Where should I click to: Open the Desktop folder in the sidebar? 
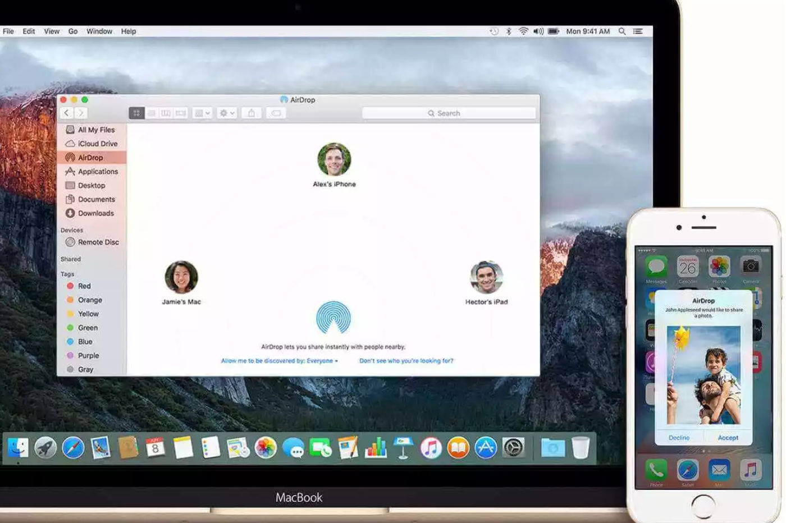coord(92,186)
